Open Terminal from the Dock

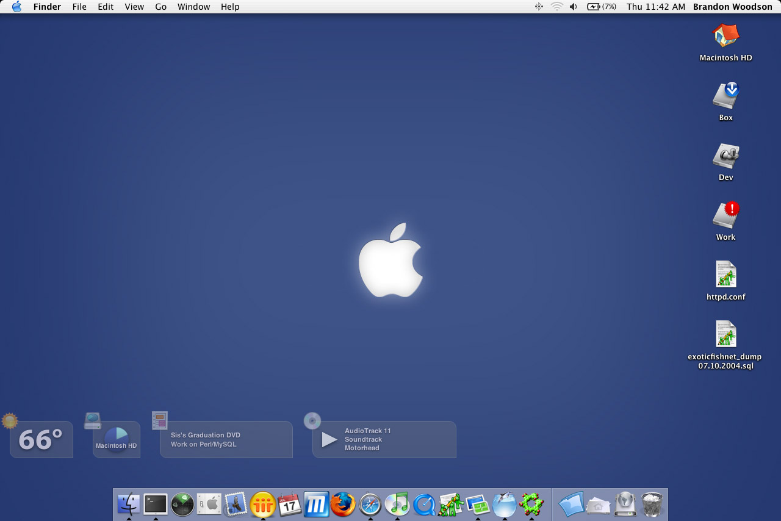coord(156,504)
